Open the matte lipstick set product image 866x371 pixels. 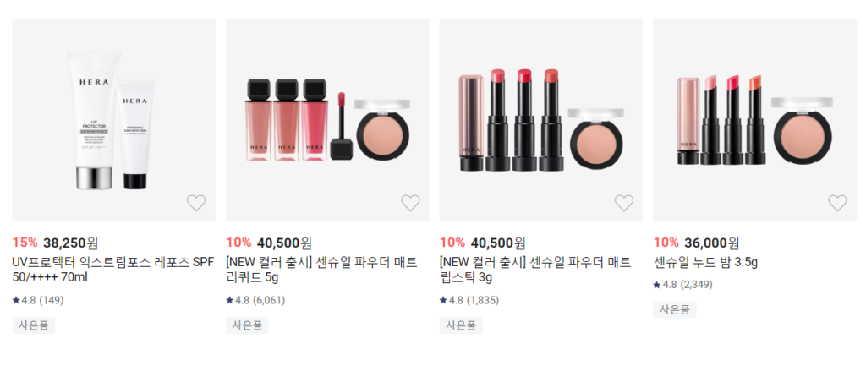[541, 120]
